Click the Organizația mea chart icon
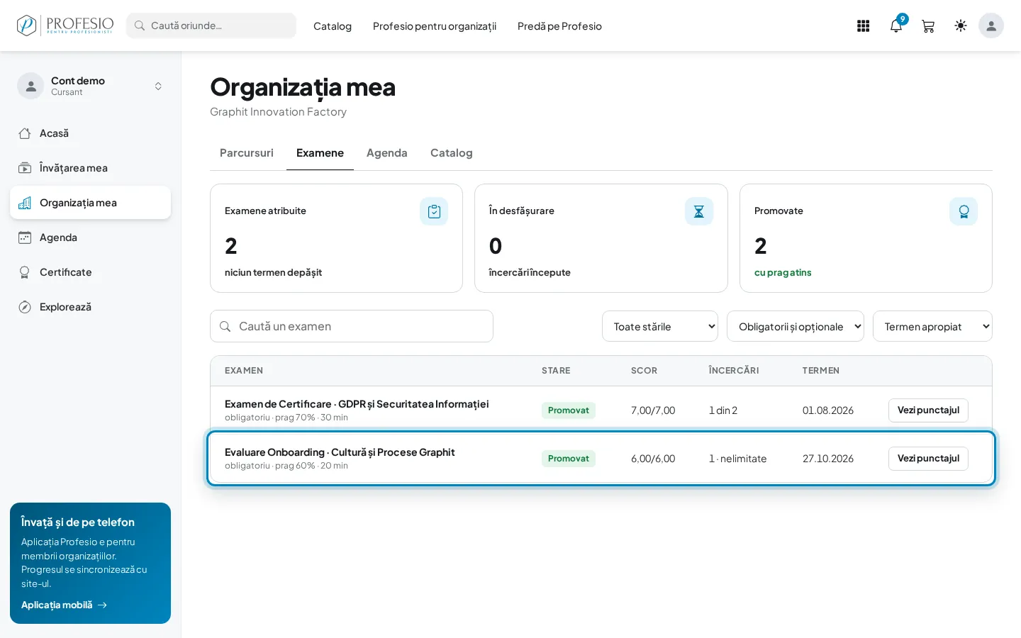Viewport: 1021px width, 638px height. click(25, 203)
